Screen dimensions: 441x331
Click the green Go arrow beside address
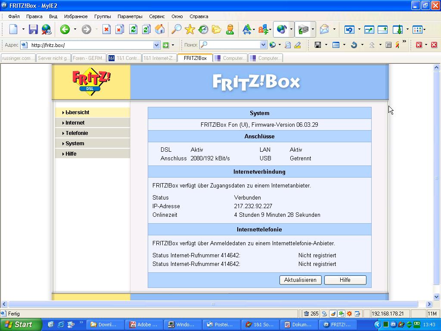[166, 45]
